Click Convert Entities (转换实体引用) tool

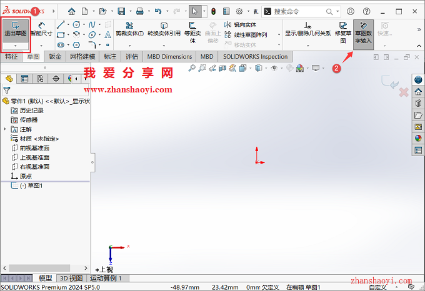coord(164,29)
